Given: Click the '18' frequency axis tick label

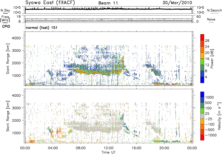Looking at the screenshot, I should [19, 17].
